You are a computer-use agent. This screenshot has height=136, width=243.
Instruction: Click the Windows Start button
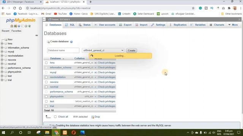click(3, 133)
